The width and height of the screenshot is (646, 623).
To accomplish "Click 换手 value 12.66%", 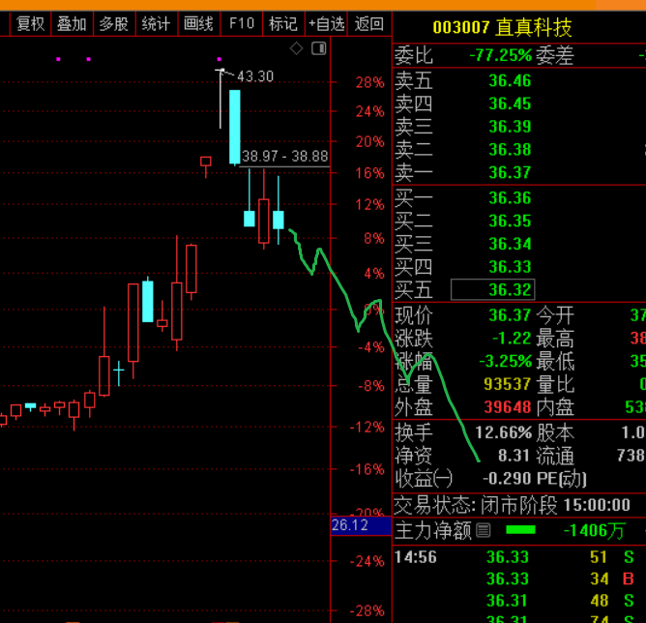I will 504,433.
